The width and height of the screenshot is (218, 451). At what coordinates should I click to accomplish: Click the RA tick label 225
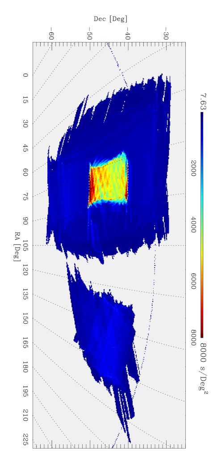[x=26, y=440]
